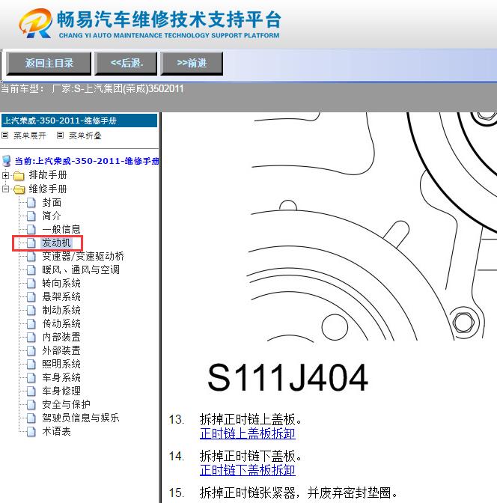Select 维修手册 tree label

[48, 189]
